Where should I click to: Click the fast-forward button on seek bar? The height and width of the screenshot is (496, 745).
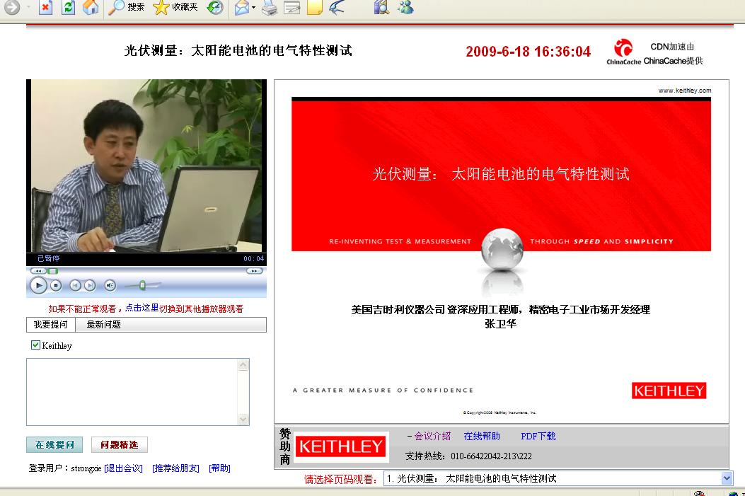[254, 271]
